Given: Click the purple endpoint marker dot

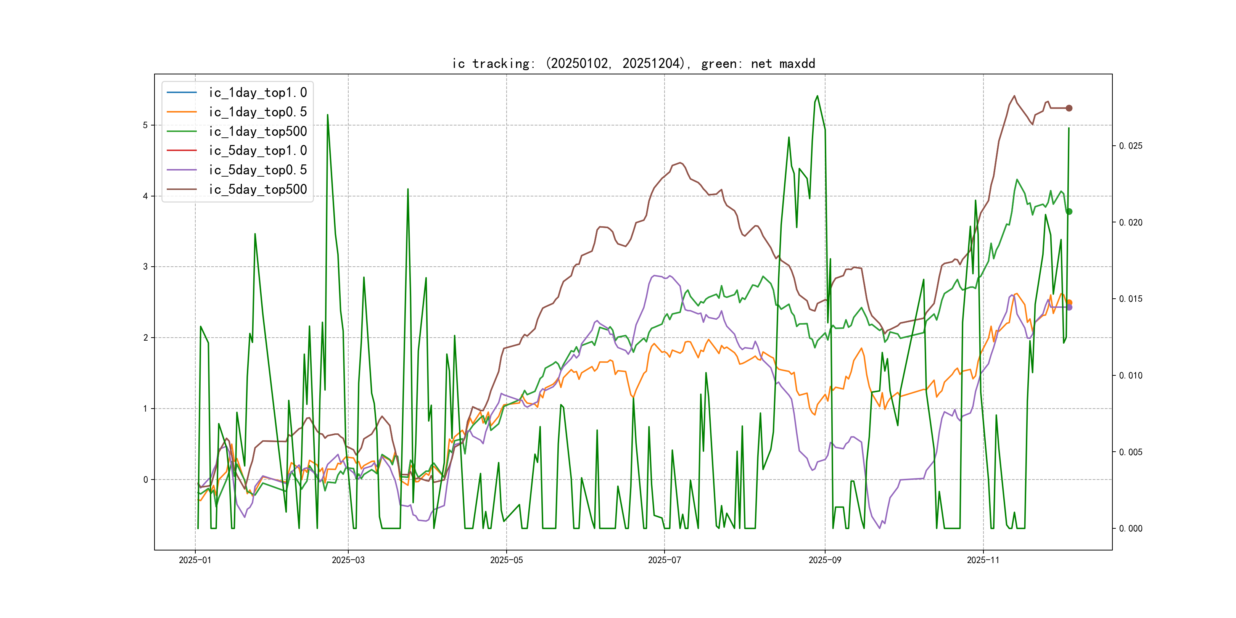Looking at the screenshot, I should click(1069, 307).
